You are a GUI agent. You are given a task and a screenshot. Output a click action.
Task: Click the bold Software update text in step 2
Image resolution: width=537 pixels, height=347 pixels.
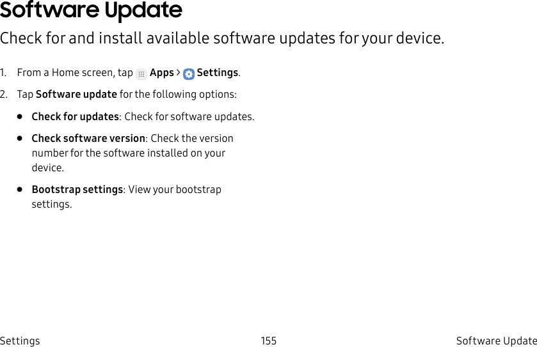pyautogui.click(x=76, y=95)
